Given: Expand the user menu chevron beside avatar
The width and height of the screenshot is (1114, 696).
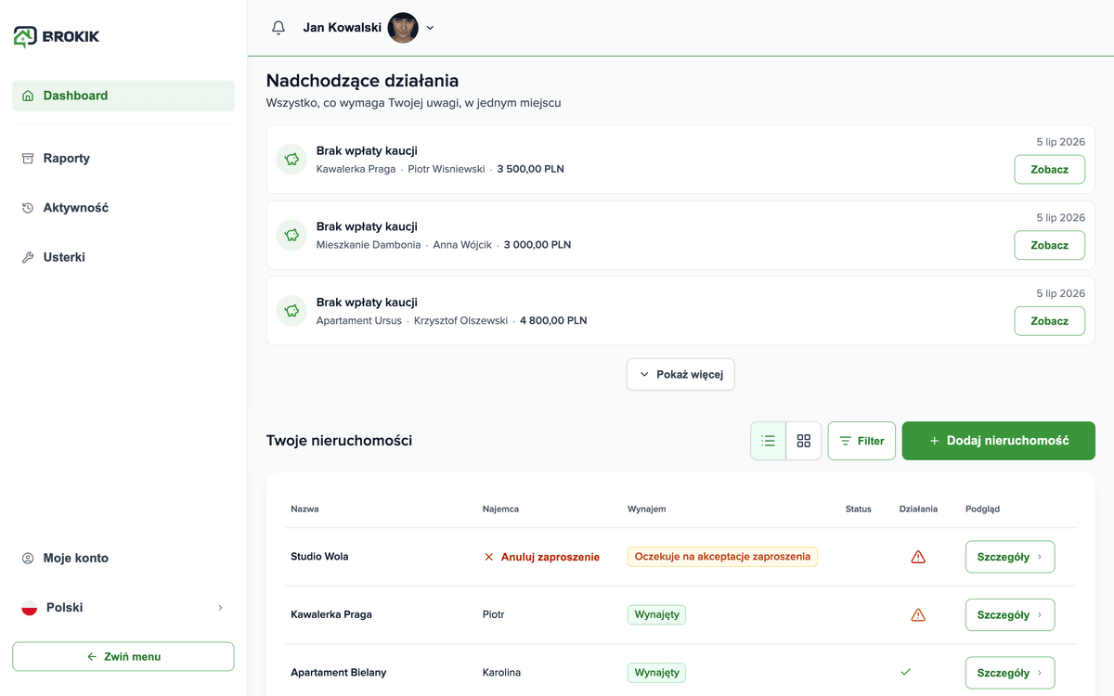Looking at the screenshot, I should [430, 28].
